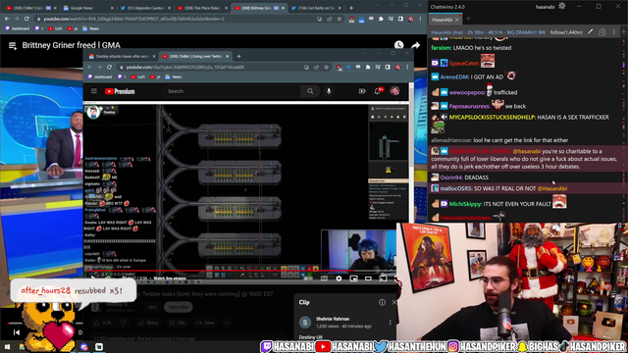This screenshot has height=353, width=628.
Task: Switch to Alejandra Caraballo Twitter tab
Action: [145, 8]
